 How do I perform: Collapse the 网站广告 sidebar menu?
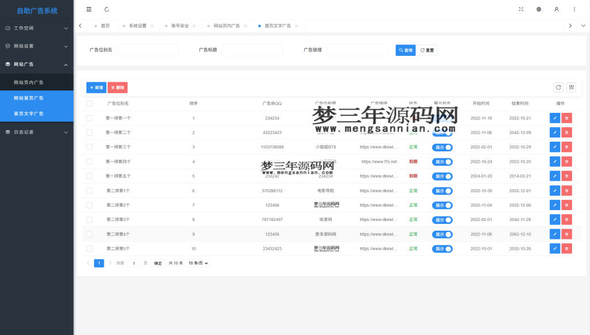37,64
